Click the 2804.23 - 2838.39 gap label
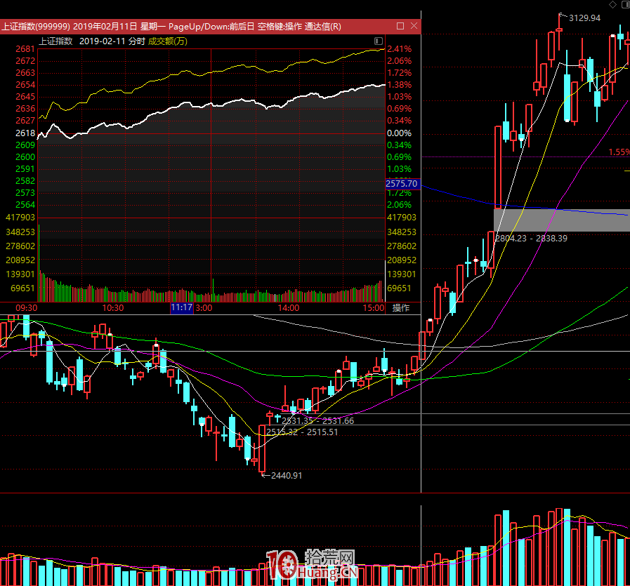The image size is (630, 586). click(x=531, y=239)
